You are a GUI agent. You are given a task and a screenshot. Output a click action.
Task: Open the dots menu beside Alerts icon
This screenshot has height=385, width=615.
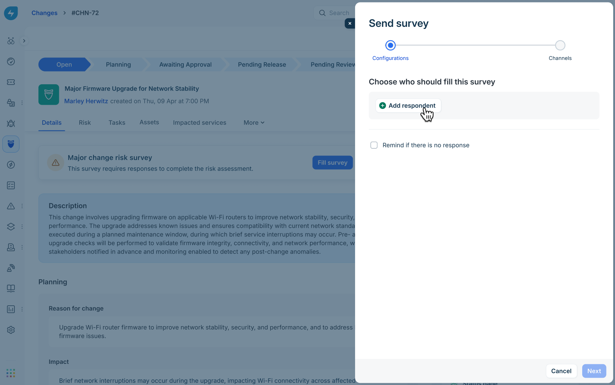[x=22, y=206]
